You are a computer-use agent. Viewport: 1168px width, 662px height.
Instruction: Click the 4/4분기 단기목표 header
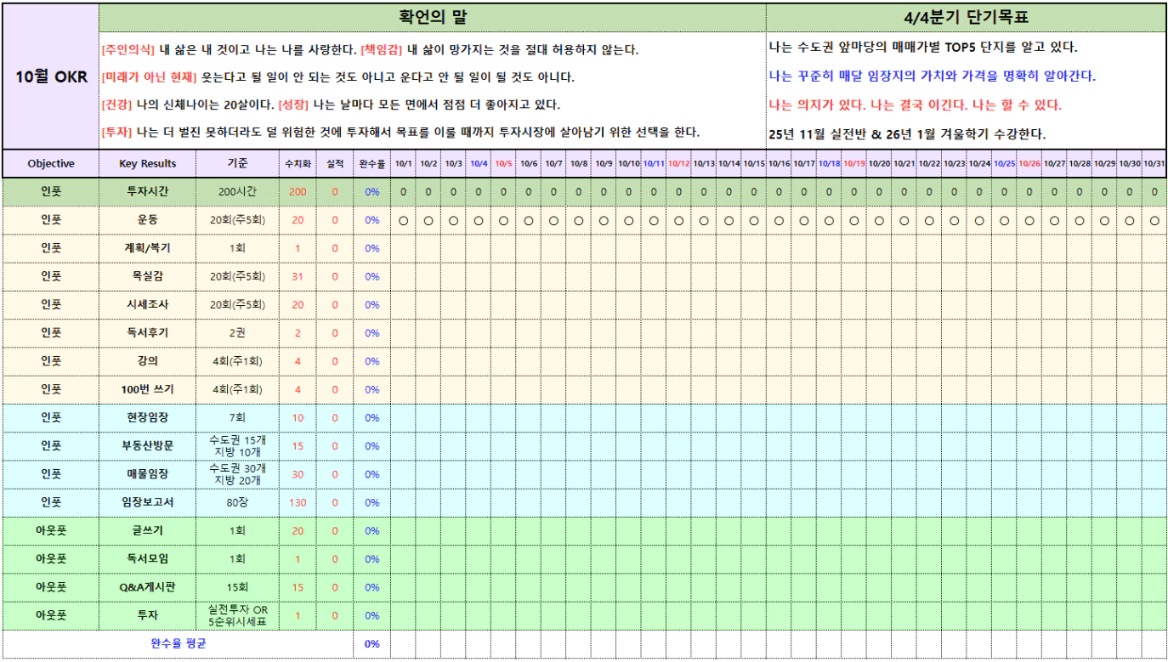pyautogui.click(x=966, y=17)
